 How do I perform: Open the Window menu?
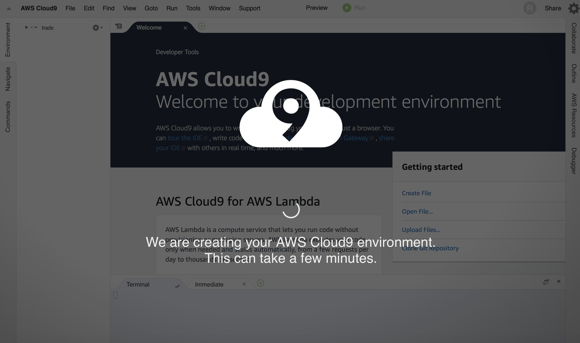219,8
